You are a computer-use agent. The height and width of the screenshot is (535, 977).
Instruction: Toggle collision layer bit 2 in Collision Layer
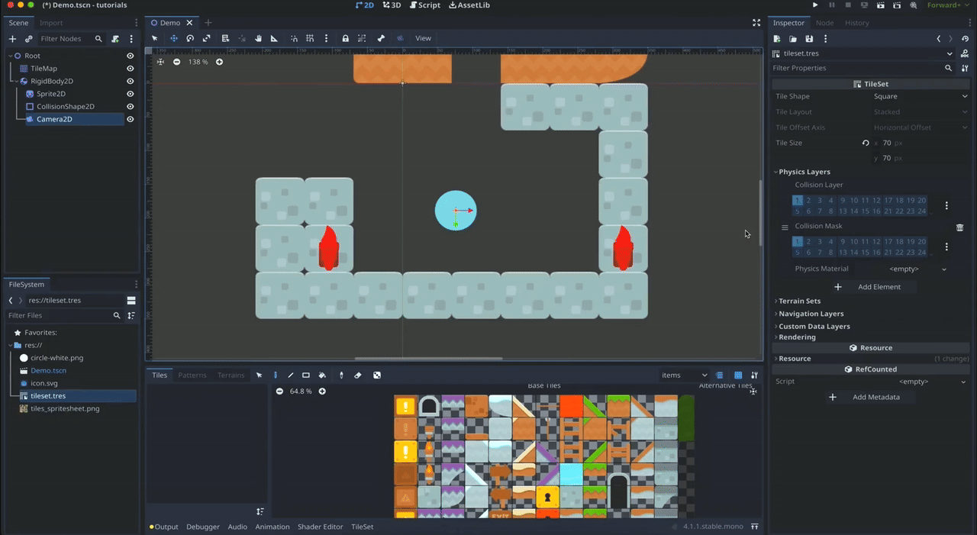pos(808,201)
